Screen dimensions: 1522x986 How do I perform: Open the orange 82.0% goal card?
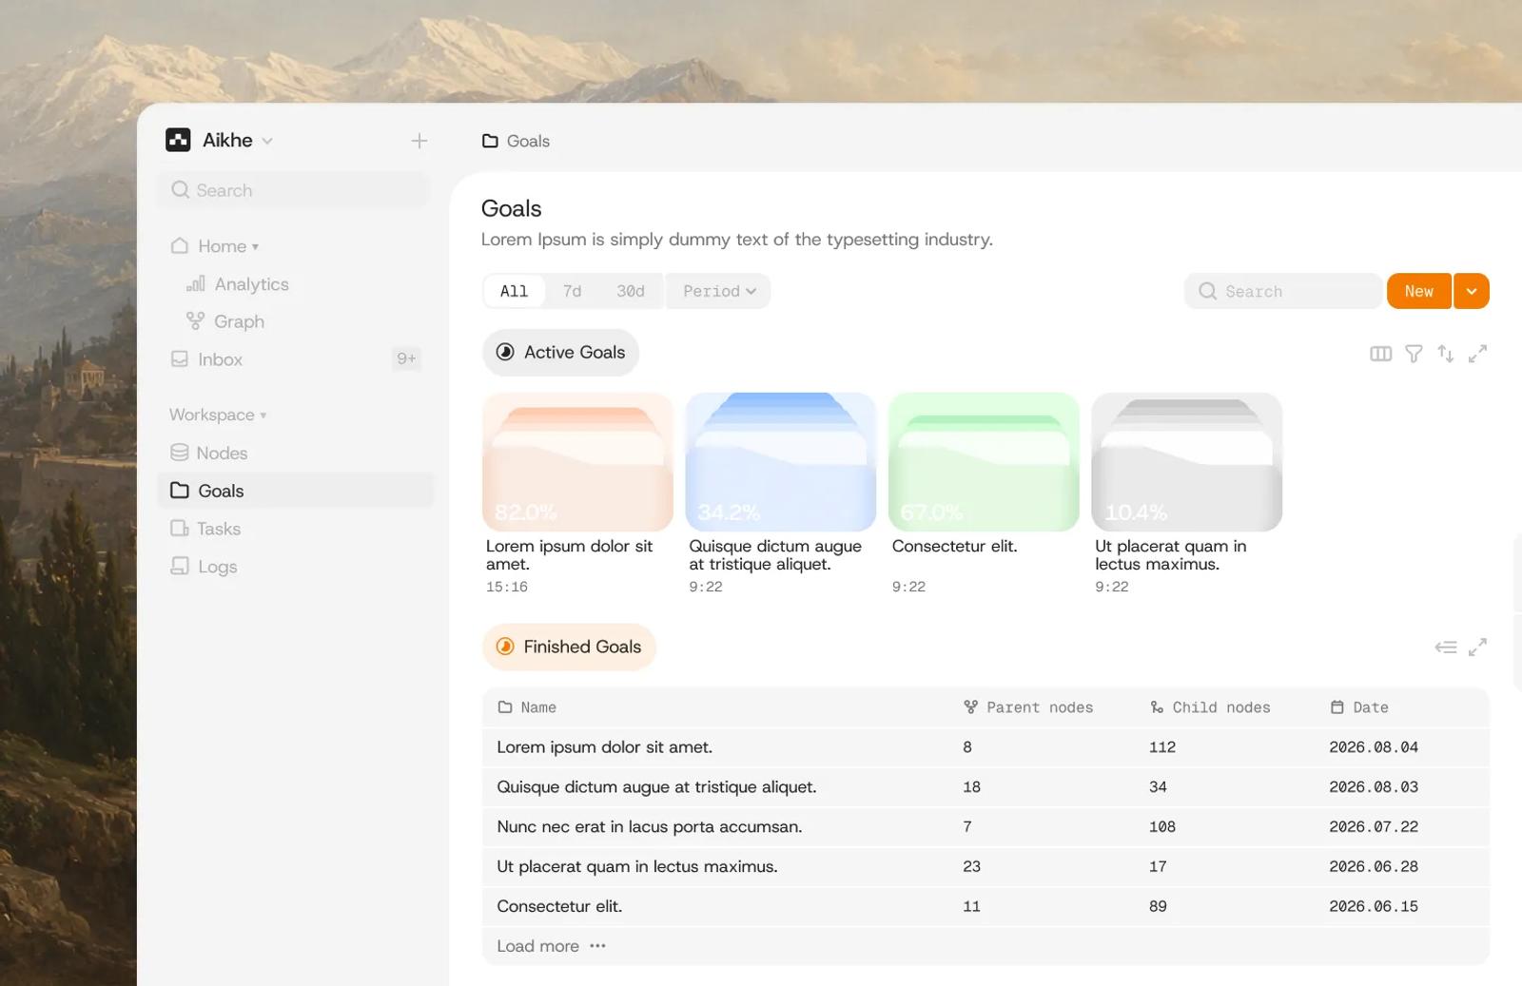(x=577, y=462)
